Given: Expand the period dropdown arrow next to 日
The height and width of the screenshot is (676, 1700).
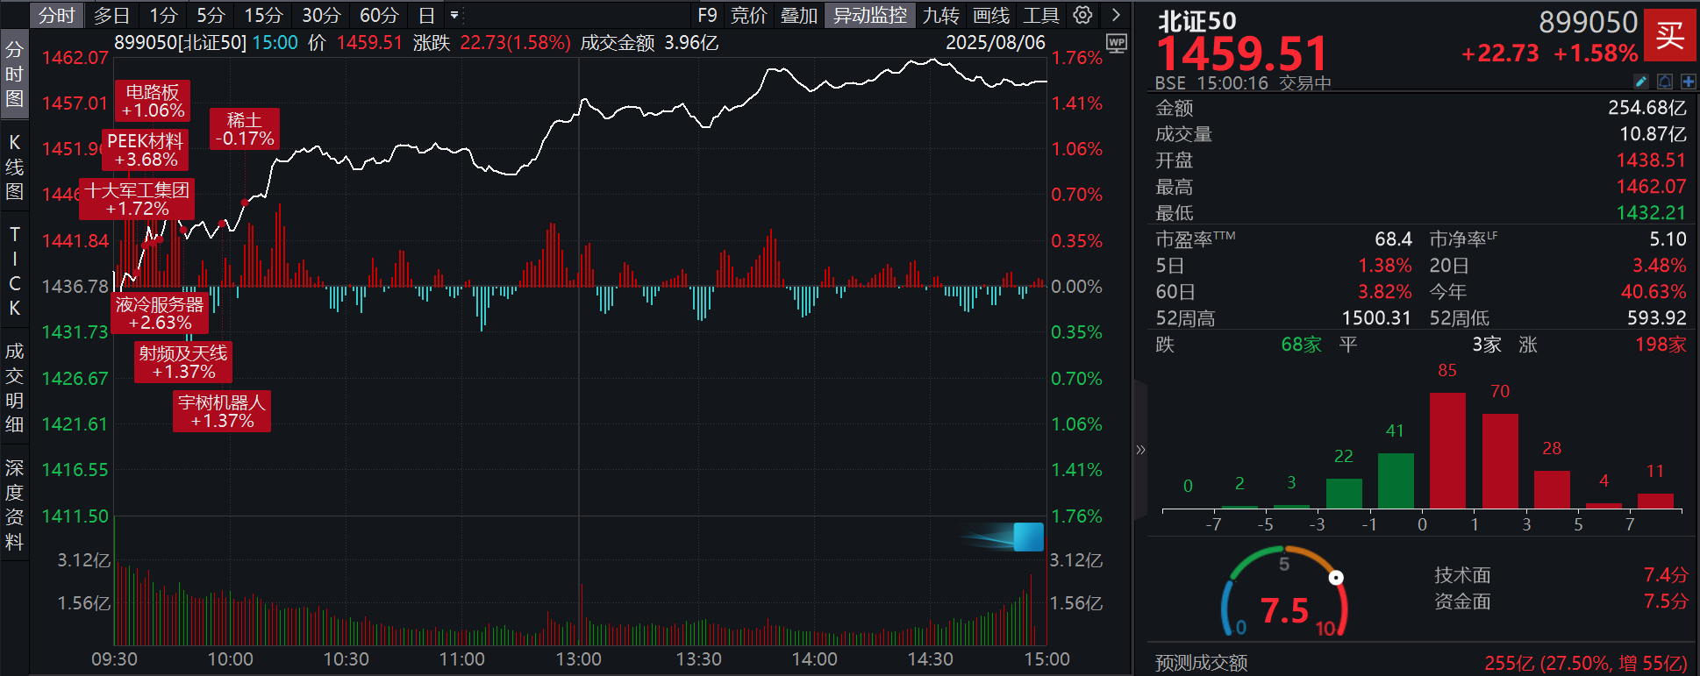Looking at the screenshot, I should pyautogui.click(x=454, y=15).
